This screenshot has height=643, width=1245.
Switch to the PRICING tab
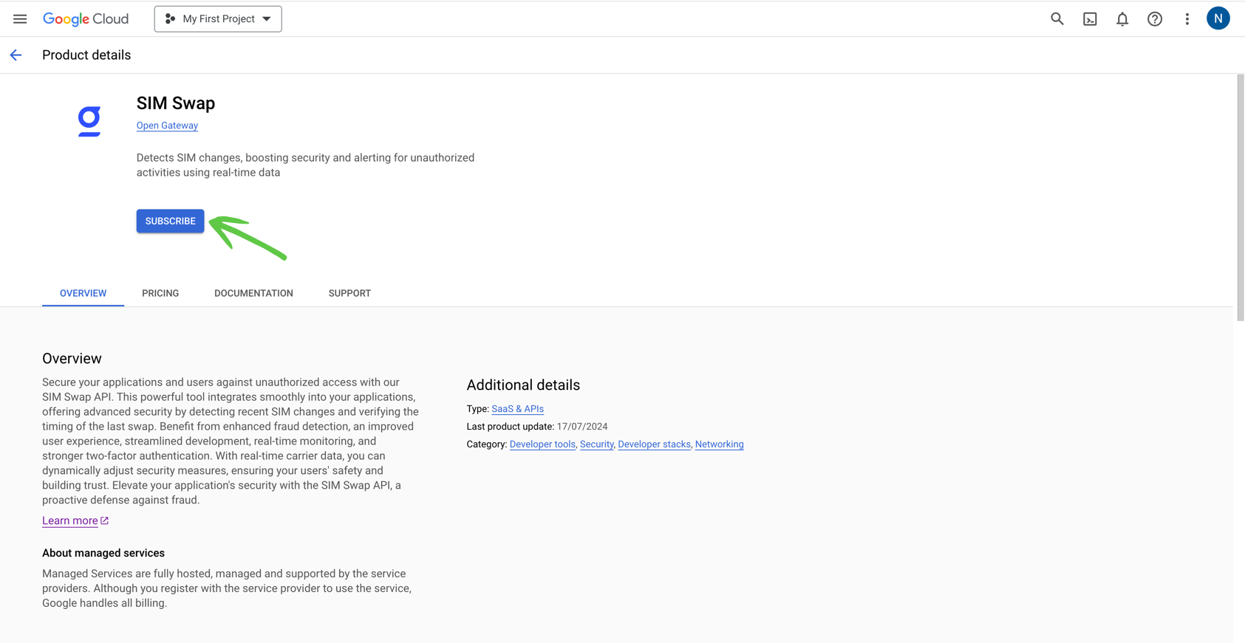click(160, 293)
